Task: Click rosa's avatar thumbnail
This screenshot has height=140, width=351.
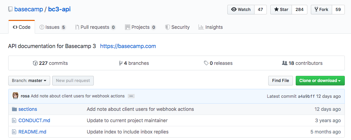Action: point(15,96)
